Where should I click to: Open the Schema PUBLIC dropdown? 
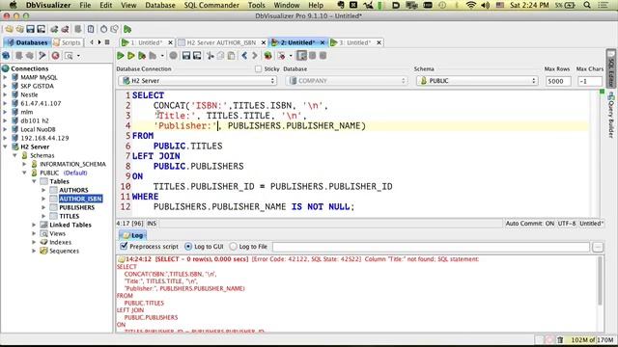pyautogui.click(x=477, y=81)
